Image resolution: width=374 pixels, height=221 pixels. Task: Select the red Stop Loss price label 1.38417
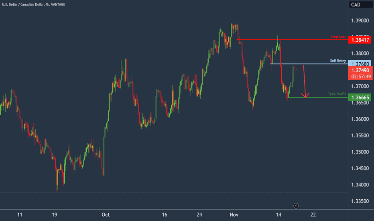360,40
